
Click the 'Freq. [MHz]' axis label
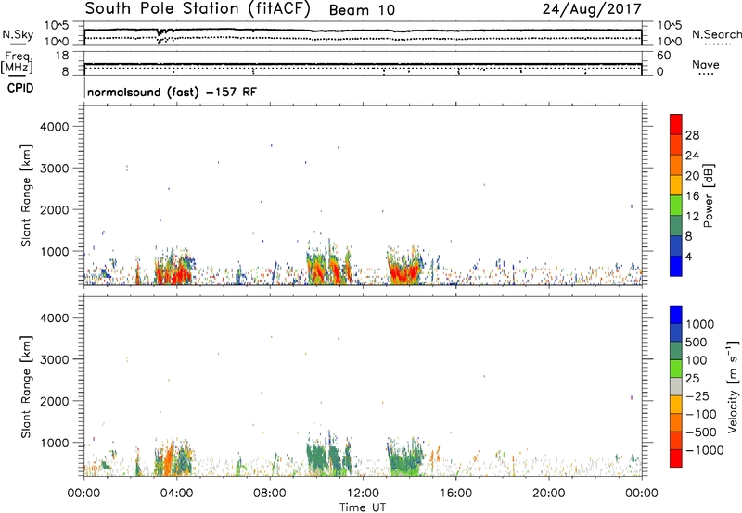point(18,63)
